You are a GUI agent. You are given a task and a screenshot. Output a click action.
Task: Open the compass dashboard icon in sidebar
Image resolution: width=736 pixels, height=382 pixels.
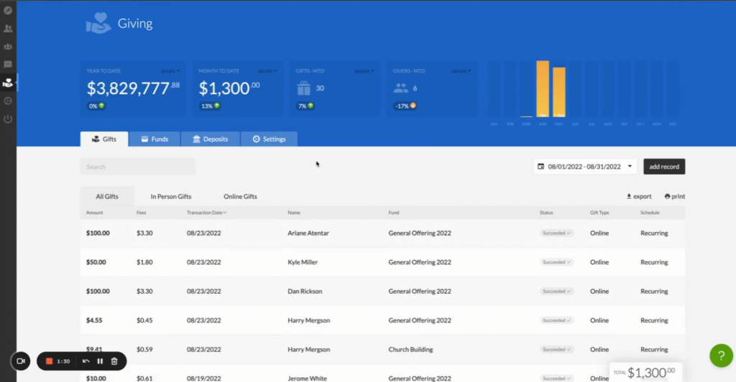click(8, 10)
